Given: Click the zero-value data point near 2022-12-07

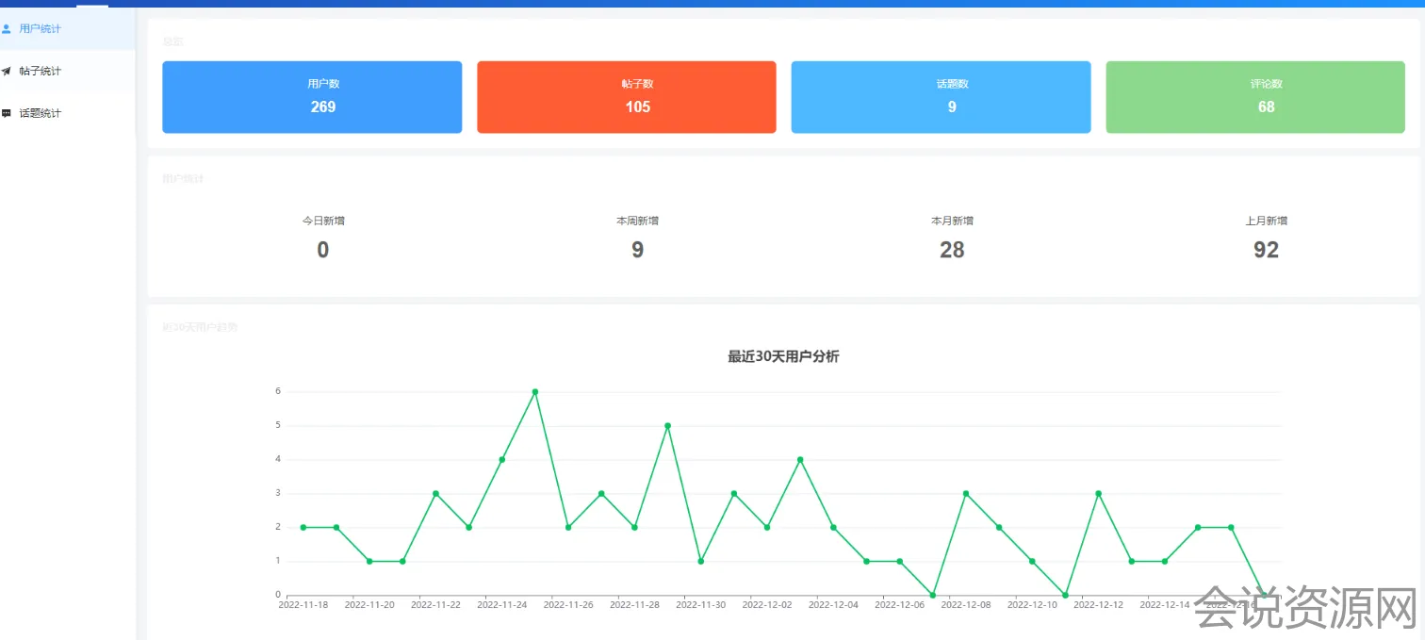Looking at the screenshot, I should click(933, 595).
